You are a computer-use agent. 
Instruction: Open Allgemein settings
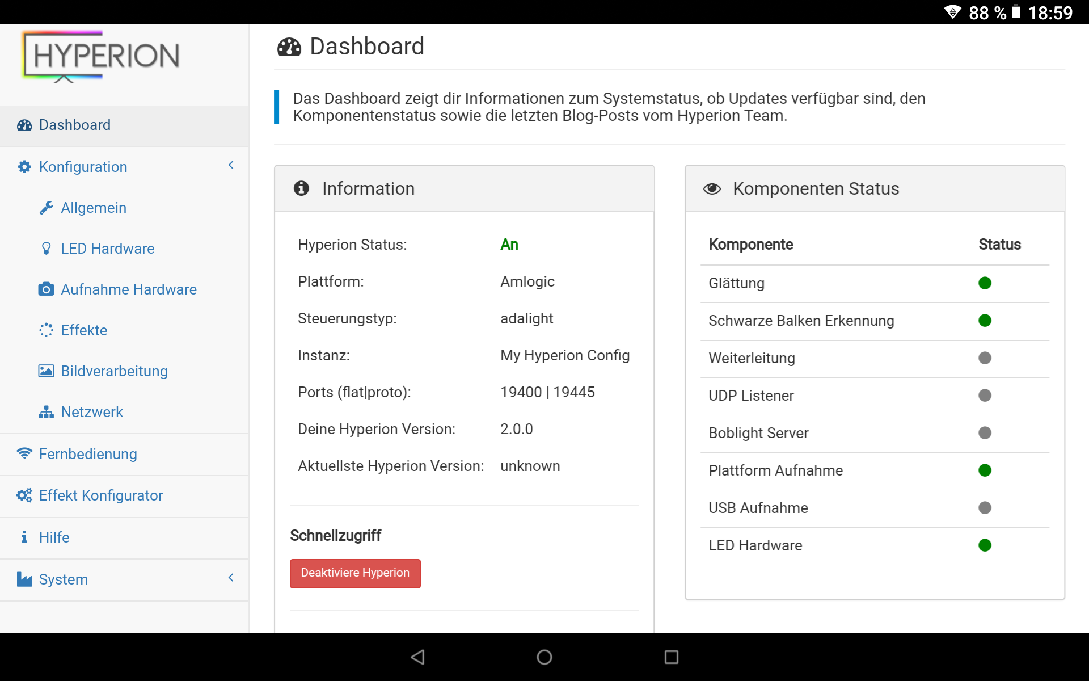click(124, 208)
